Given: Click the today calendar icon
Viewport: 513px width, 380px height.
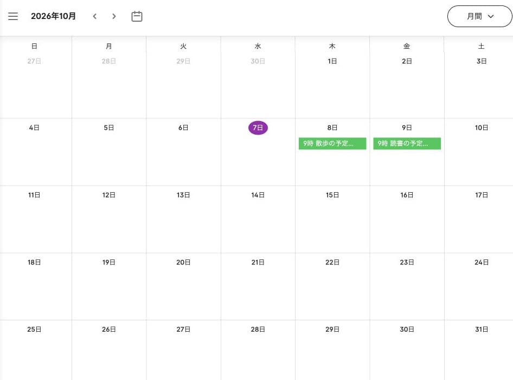Looking at the screenshot, I should pyautogui.click(x=137, y=16).
